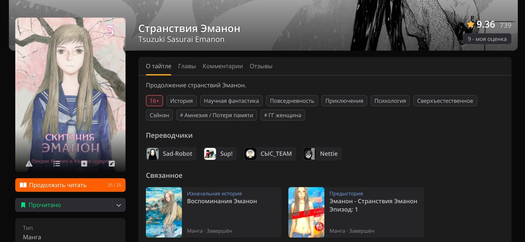The image size is (525, 242).
Task: Go to the Отзывы tab
Action: (x=261, y=66)
